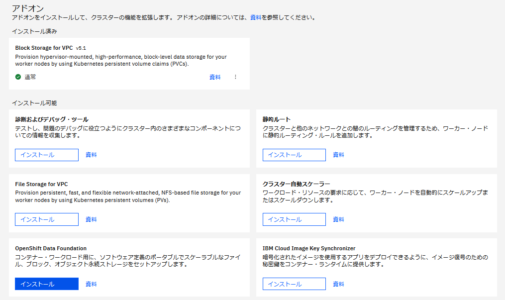Install the 診断およびデバッグ・ツール add-on

click(46, 155)
